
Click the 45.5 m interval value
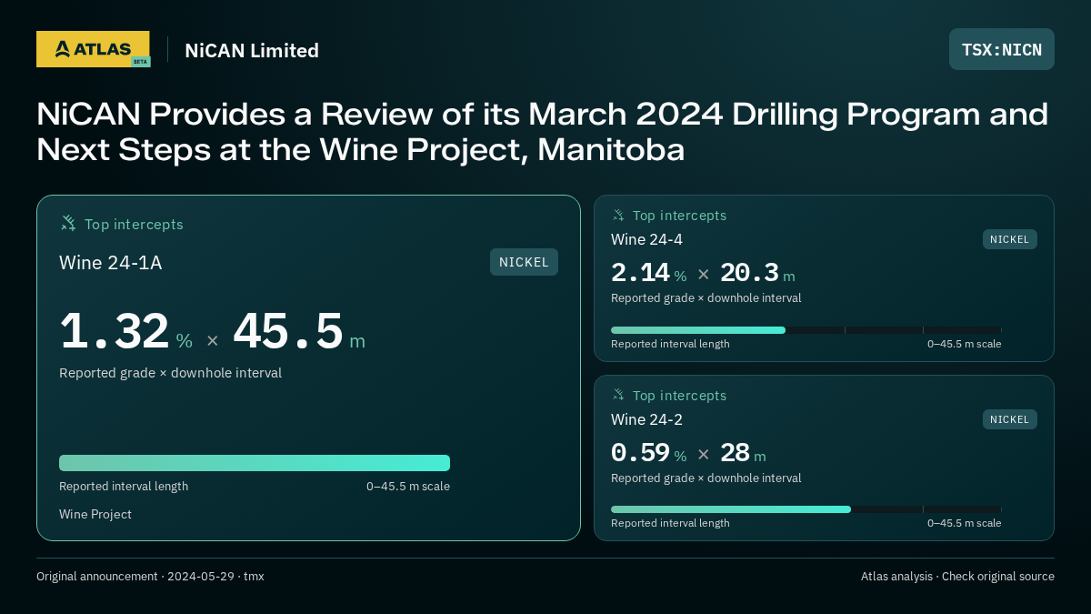[x=299, y=332]
